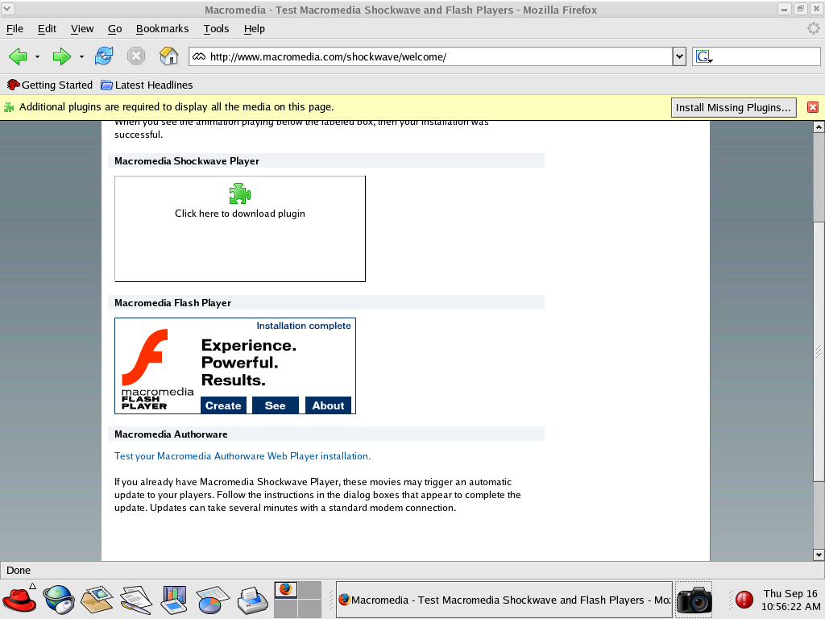Click the green puzzle piece plugin icon

coord(240,193)
